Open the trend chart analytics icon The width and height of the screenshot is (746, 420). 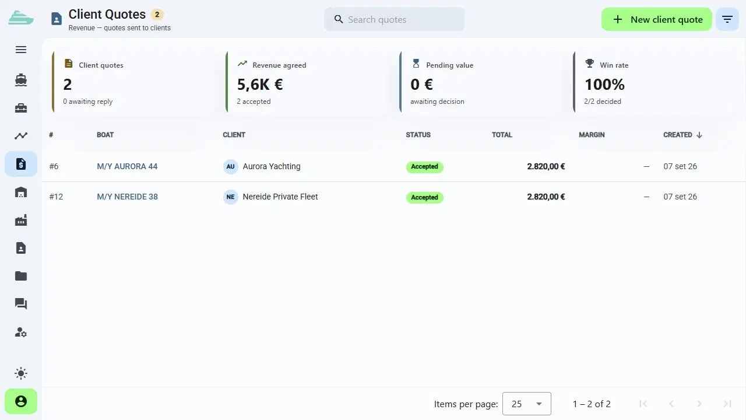pyautogui.click(x=21, y=136)
